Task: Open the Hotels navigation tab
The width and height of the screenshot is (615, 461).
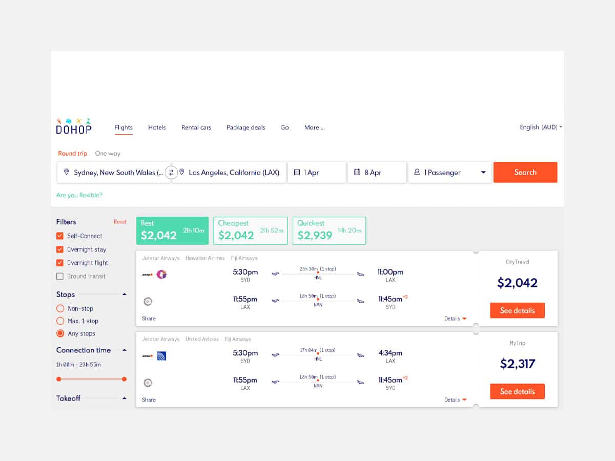Action: [157, 128]
